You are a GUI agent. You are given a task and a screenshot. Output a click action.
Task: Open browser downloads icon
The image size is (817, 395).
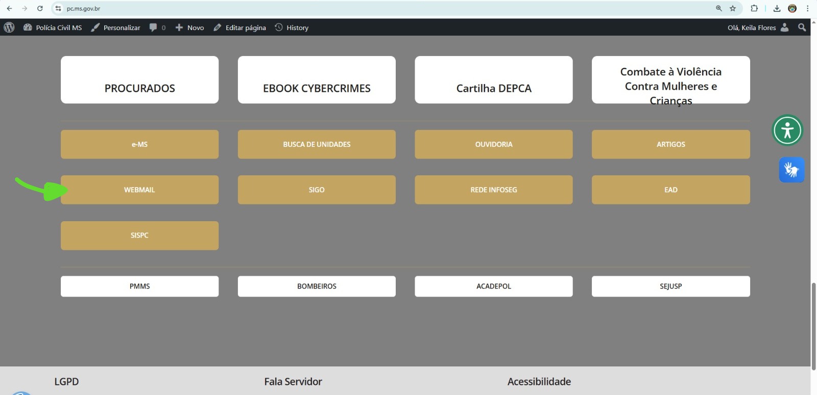[777, 8]
